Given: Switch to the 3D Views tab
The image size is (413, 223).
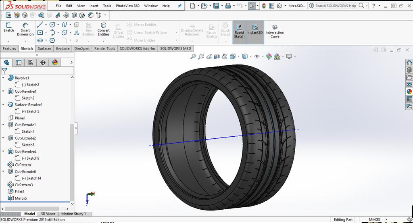Looking at the screenshot, I should [x=48, y=214].
